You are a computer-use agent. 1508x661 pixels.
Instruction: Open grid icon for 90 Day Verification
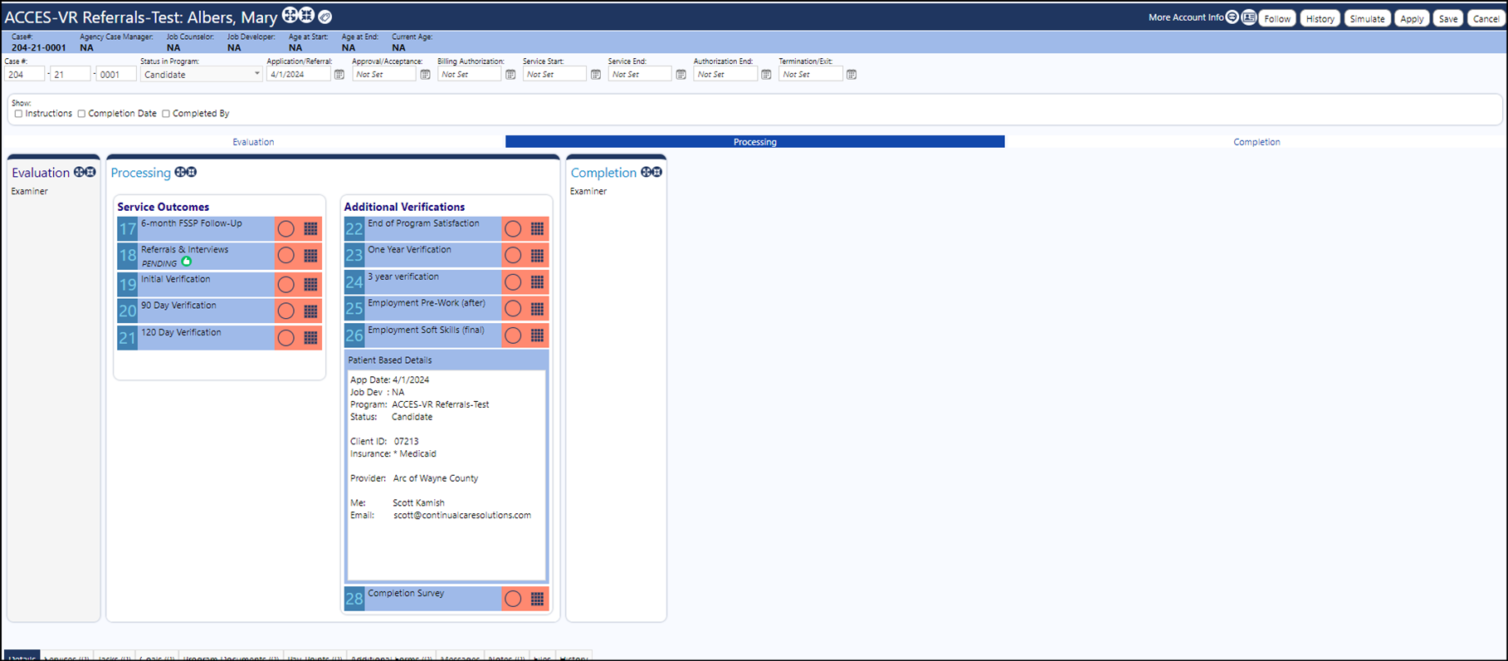pyautogui.click(x=310, y=311)
